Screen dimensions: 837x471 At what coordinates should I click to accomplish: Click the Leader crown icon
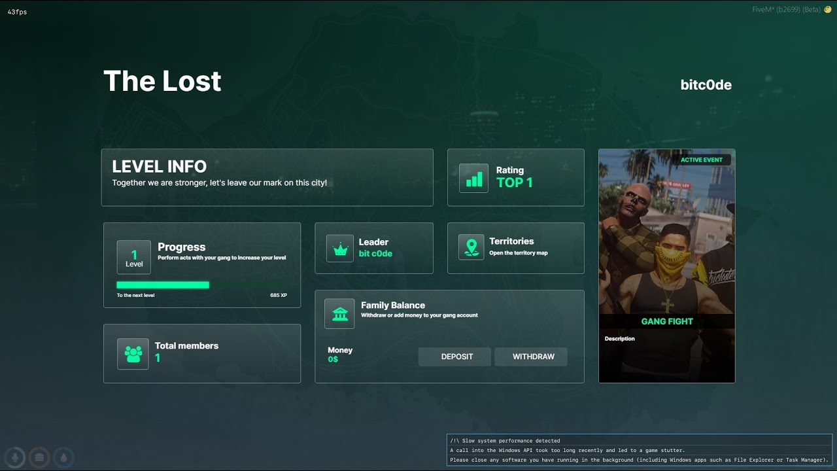[339, 249]
